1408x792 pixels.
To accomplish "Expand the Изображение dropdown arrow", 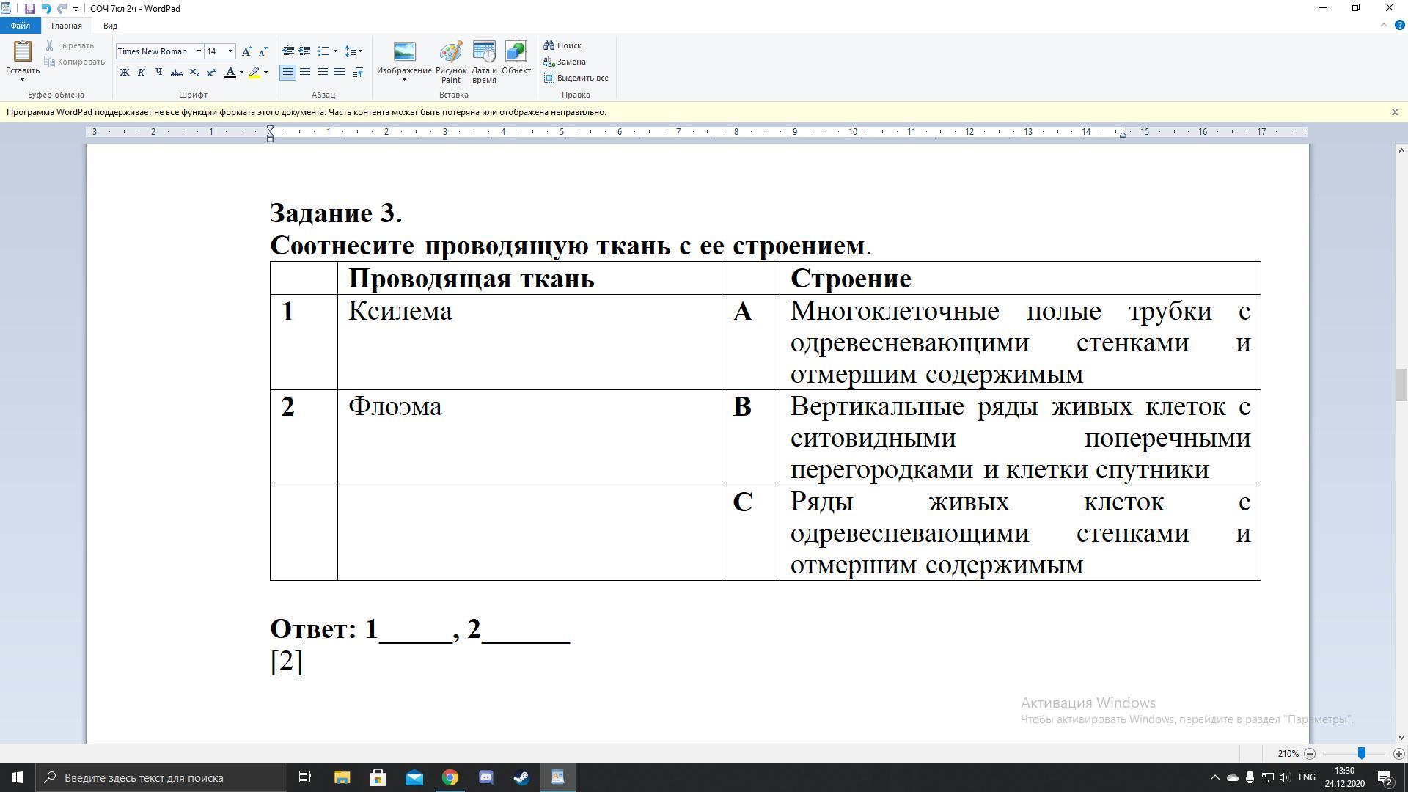I will coord(404,80).
